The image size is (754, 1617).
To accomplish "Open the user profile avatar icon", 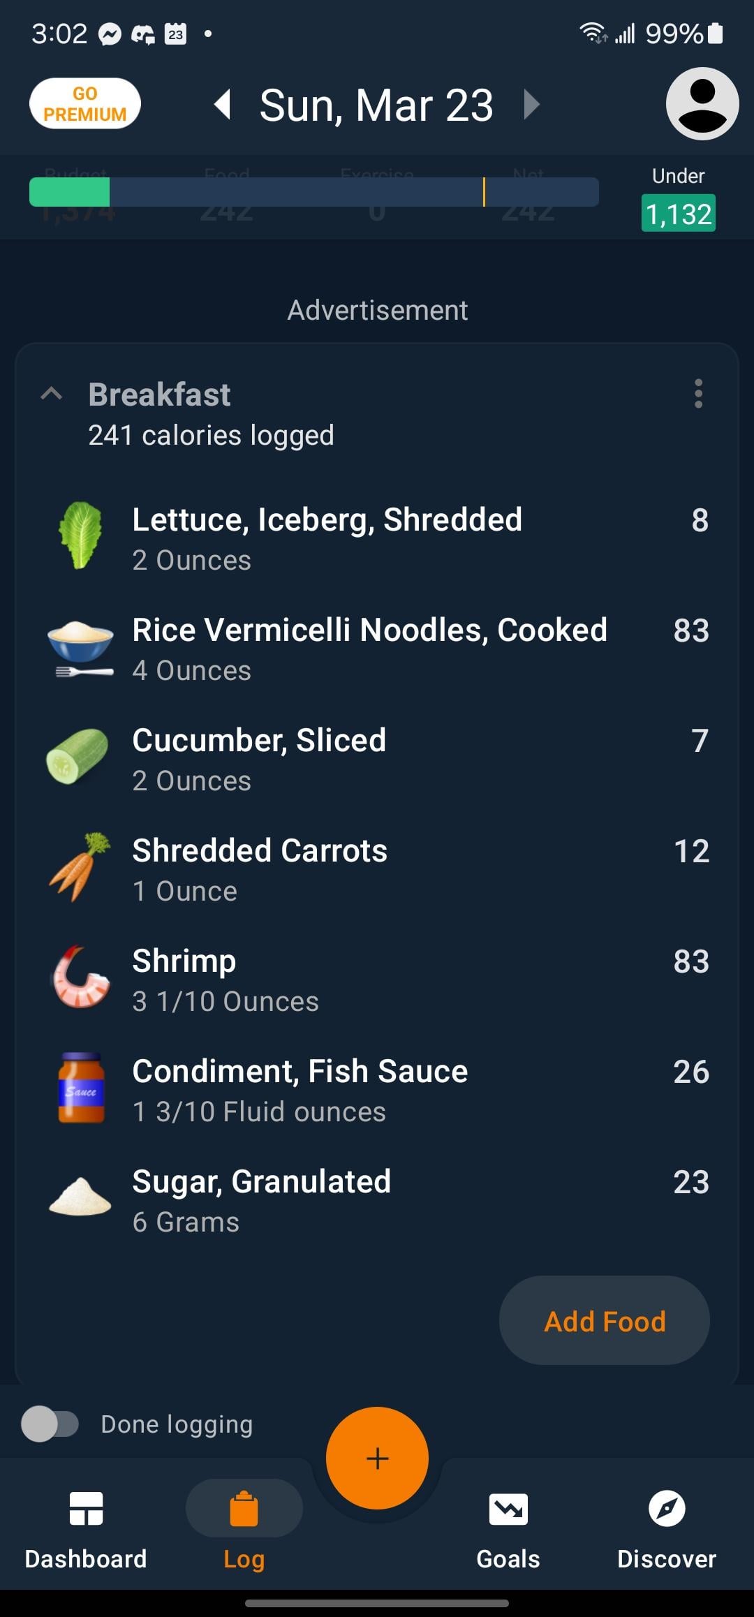I will tap(702, 104).
